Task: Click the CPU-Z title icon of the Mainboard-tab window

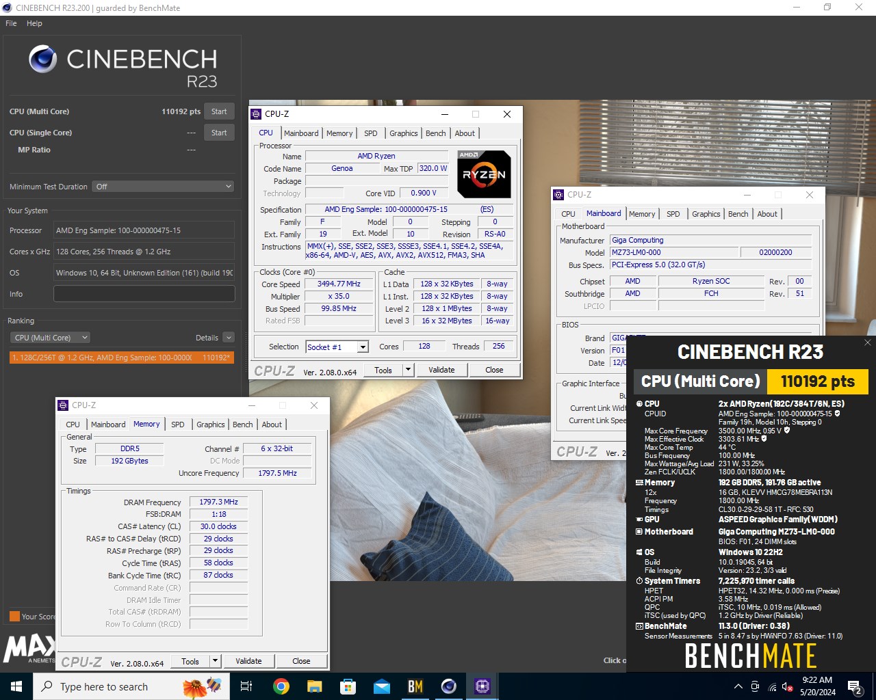Action: pyautogui.click(x=558, y=195)
